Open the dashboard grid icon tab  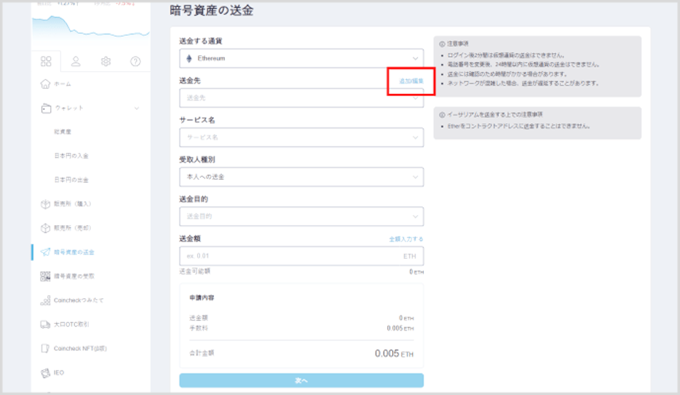[46, 61]
